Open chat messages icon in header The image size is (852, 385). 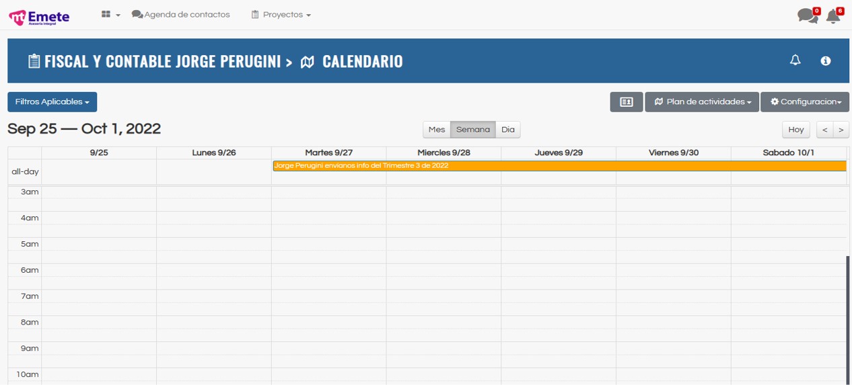[x=807, y=16]
